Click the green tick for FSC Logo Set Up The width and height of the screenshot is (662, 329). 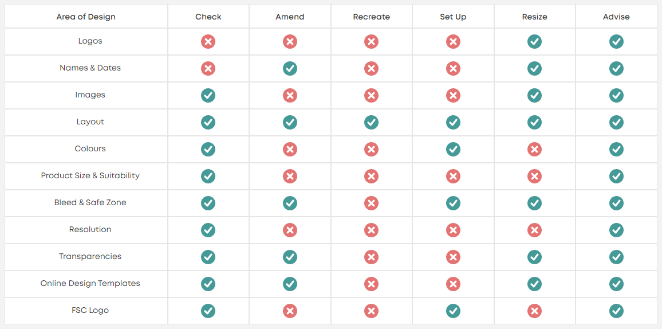tap(453, 311)
